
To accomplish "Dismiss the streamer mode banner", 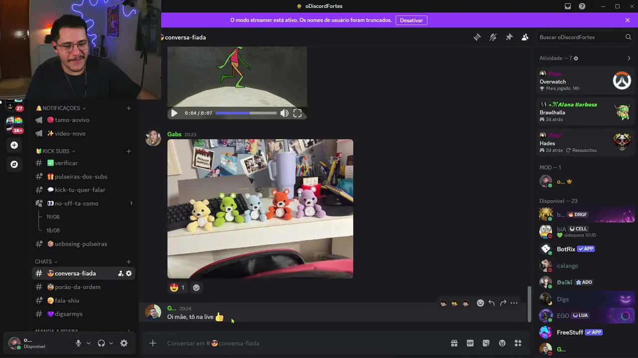I will [x=628, y=20].
